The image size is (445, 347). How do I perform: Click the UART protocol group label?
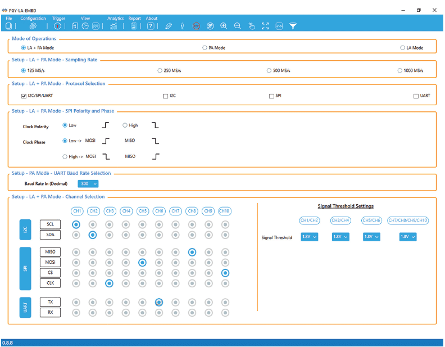(25, 307)
